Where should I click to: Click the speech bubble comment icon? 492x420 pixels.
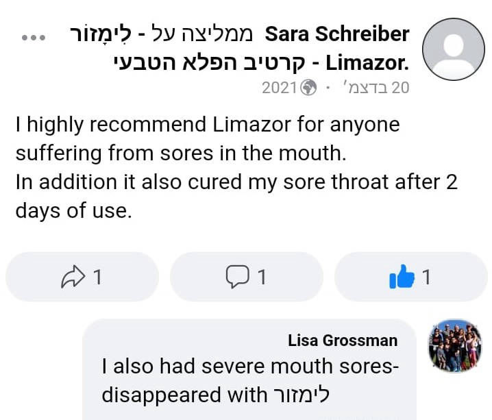[x=237, y=277]
